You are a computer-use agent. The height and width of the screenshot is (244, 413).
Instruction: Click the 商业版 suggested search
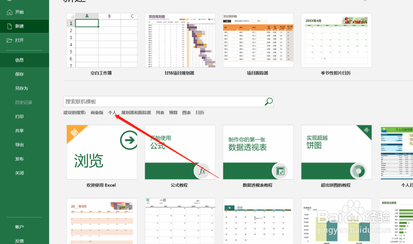[x=97, y=113]
